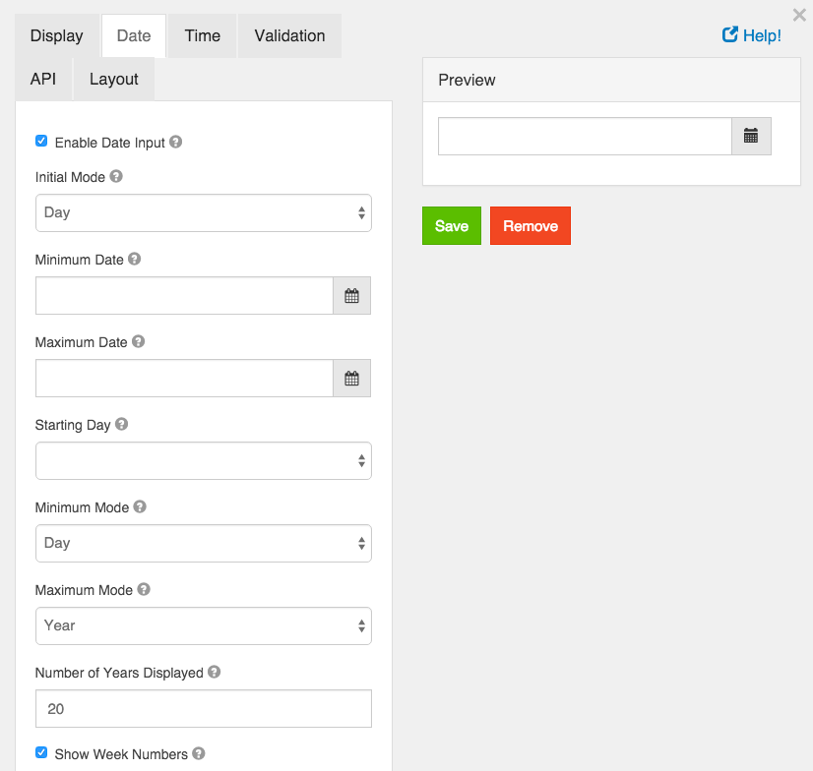The height and width of the screenshot is (771, 813).
Task: Click help icon beside Enable Date Input
Action: tap(176, 142)
